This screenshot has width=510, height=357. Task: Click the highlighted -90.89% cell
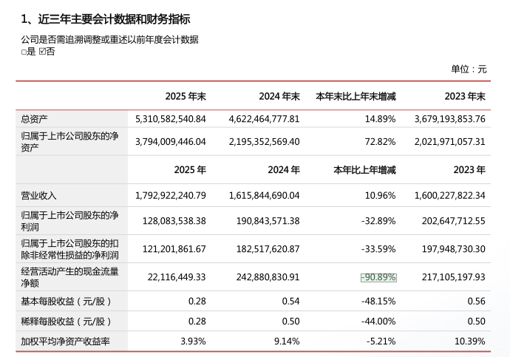pos(378,277)
